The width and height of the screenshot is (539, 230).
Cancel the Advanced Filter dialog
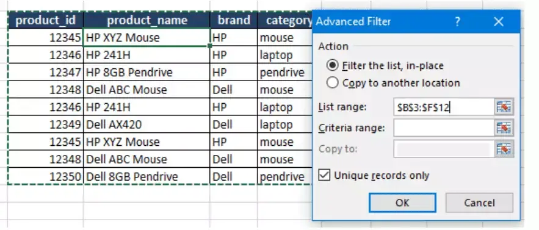click(479, 203)
